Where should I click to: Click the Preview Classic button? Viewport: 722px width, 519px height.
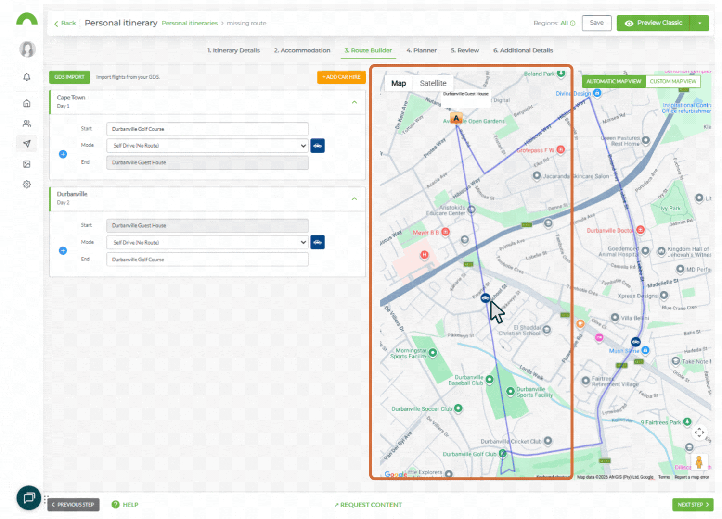click(654, 23)
